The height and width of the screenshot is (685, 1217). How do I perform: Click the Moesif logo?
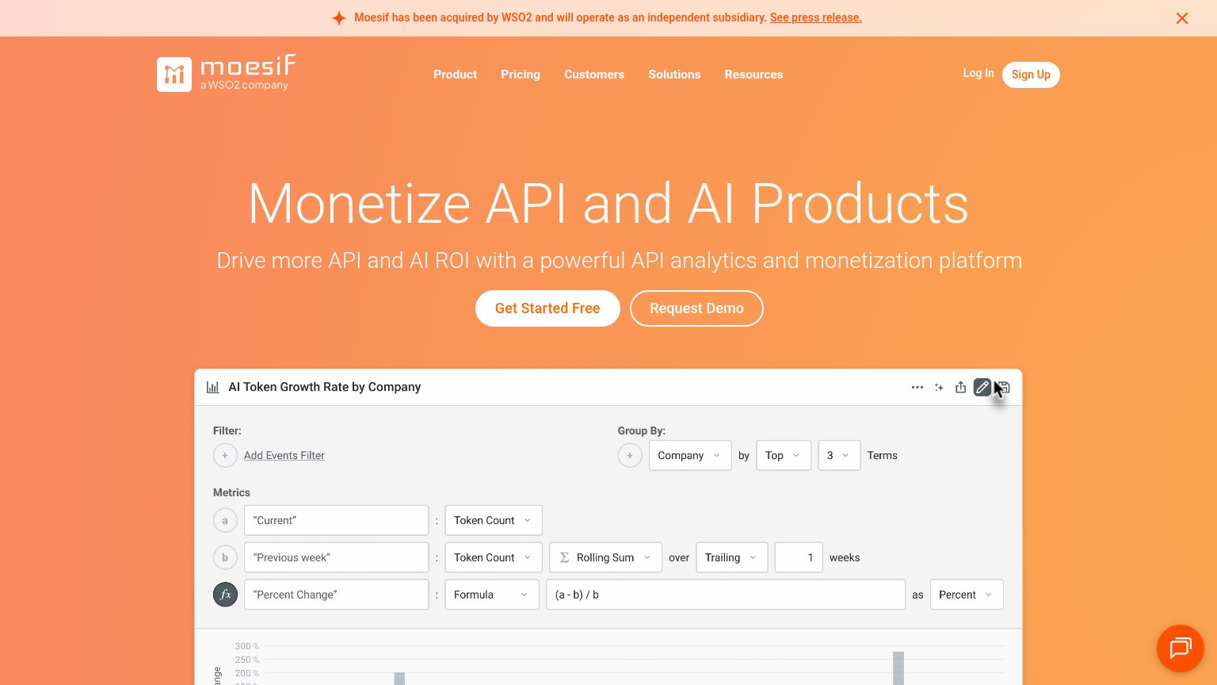pos(227,74)
